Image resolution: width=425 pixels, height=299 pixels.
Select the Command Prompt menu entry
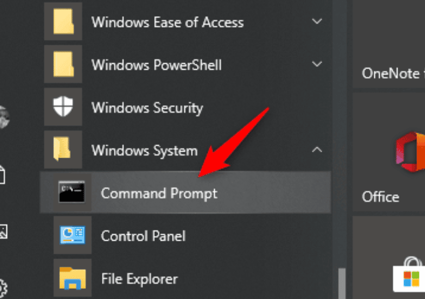pos(186,192)
